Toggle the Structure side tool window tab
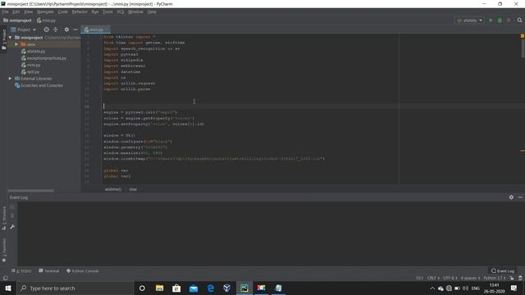The image size is (525, 295). 3,218
